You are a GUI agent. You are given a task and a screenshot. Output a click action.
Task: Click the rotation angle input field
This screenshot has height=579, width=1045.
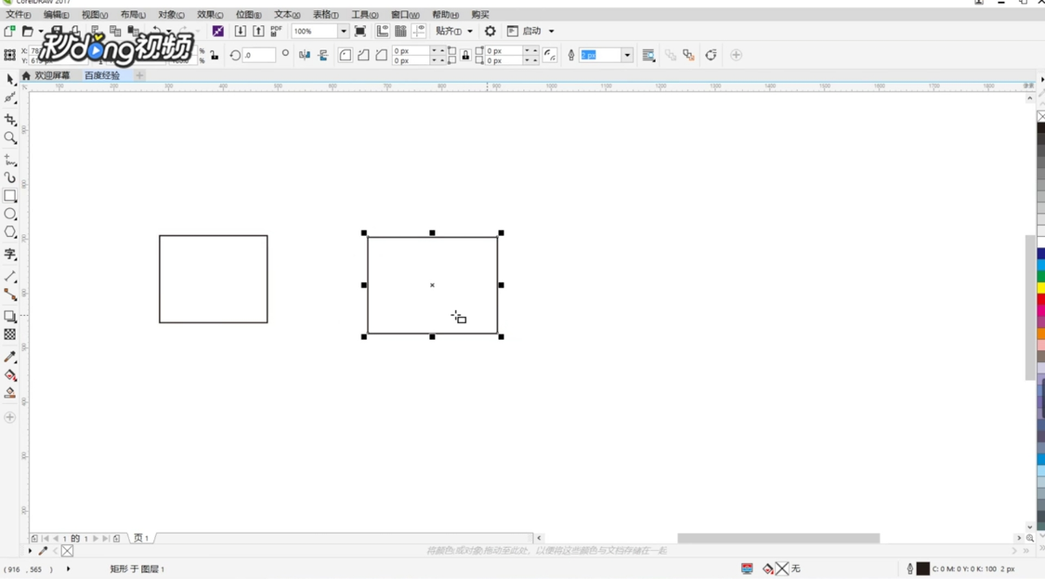259,55
